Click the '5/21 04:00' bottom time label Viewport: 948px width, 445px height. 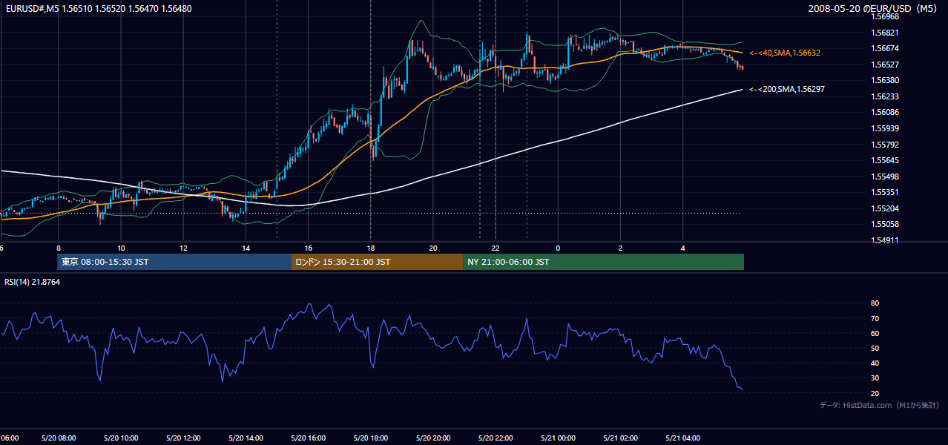tap(682, 438)
